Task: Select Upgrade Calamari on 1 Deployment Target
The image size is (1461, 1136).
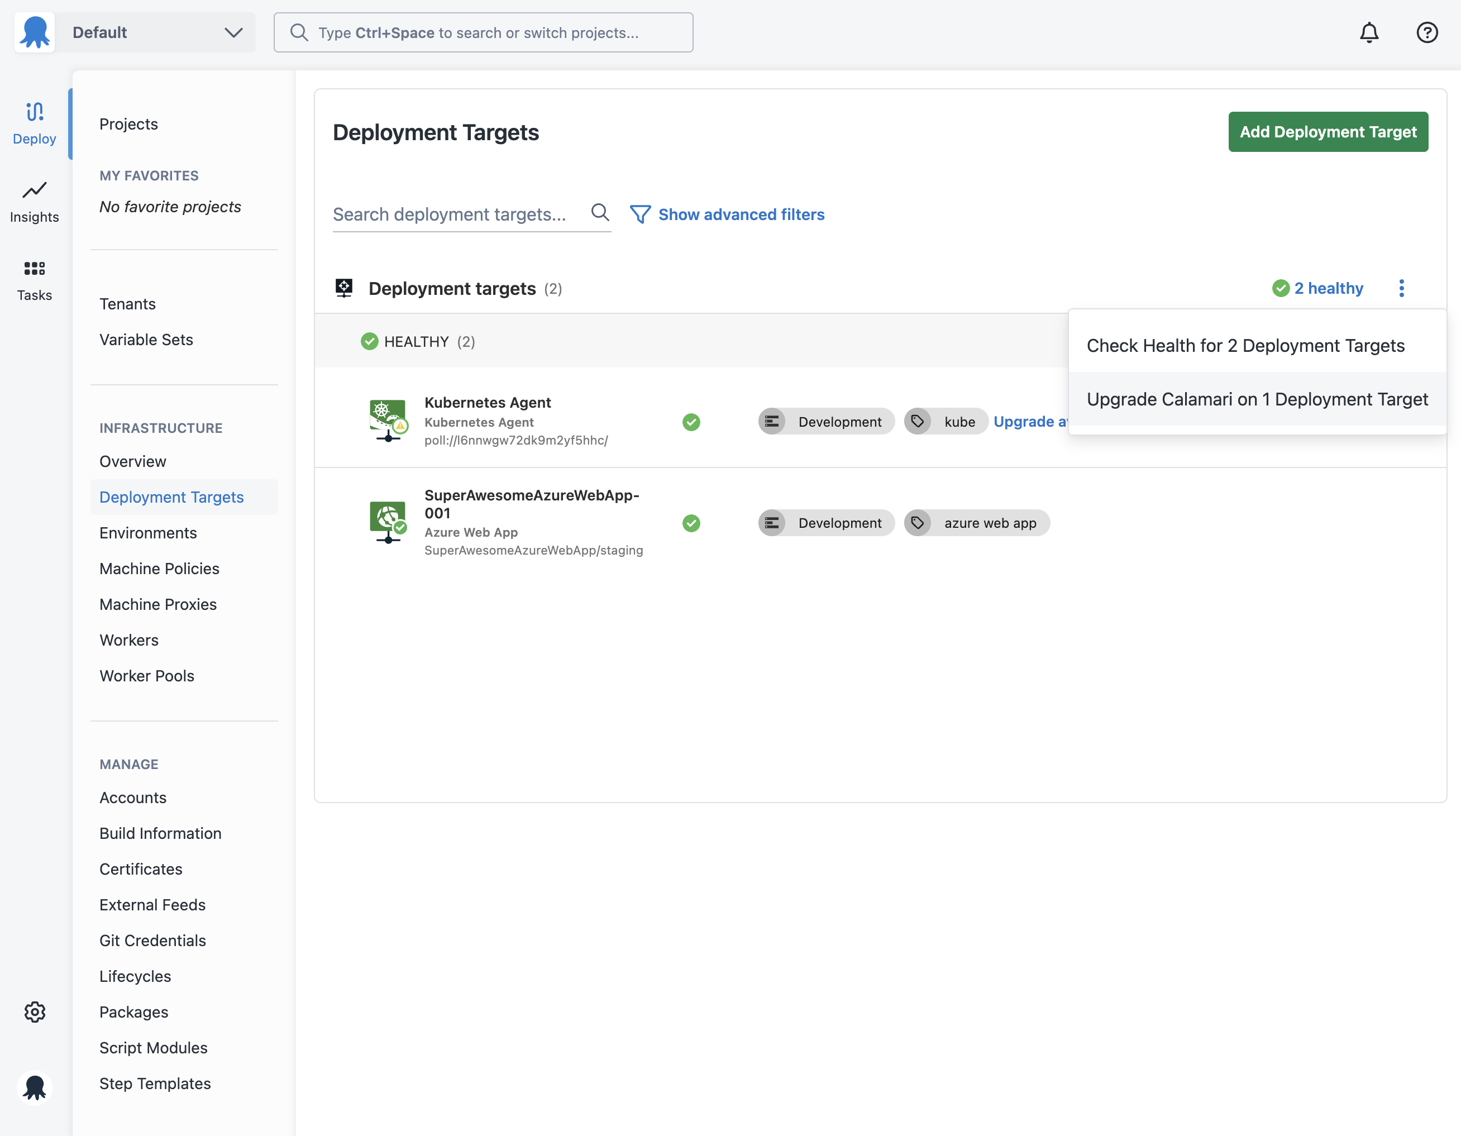Action: click(x=1258, y=399)
